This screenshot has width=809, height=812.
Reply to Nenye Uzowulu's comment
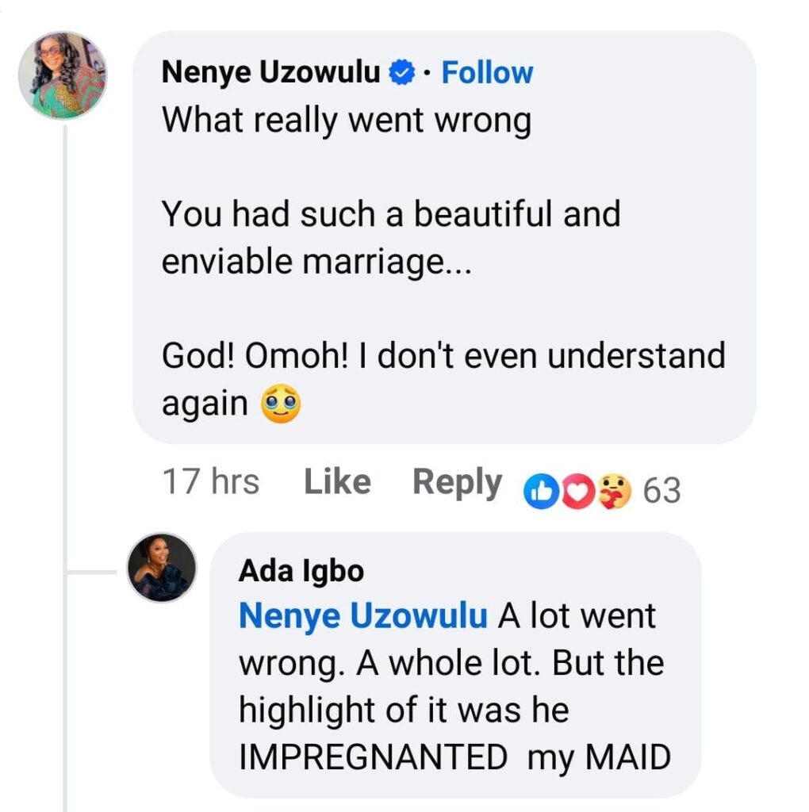[457, 482]
